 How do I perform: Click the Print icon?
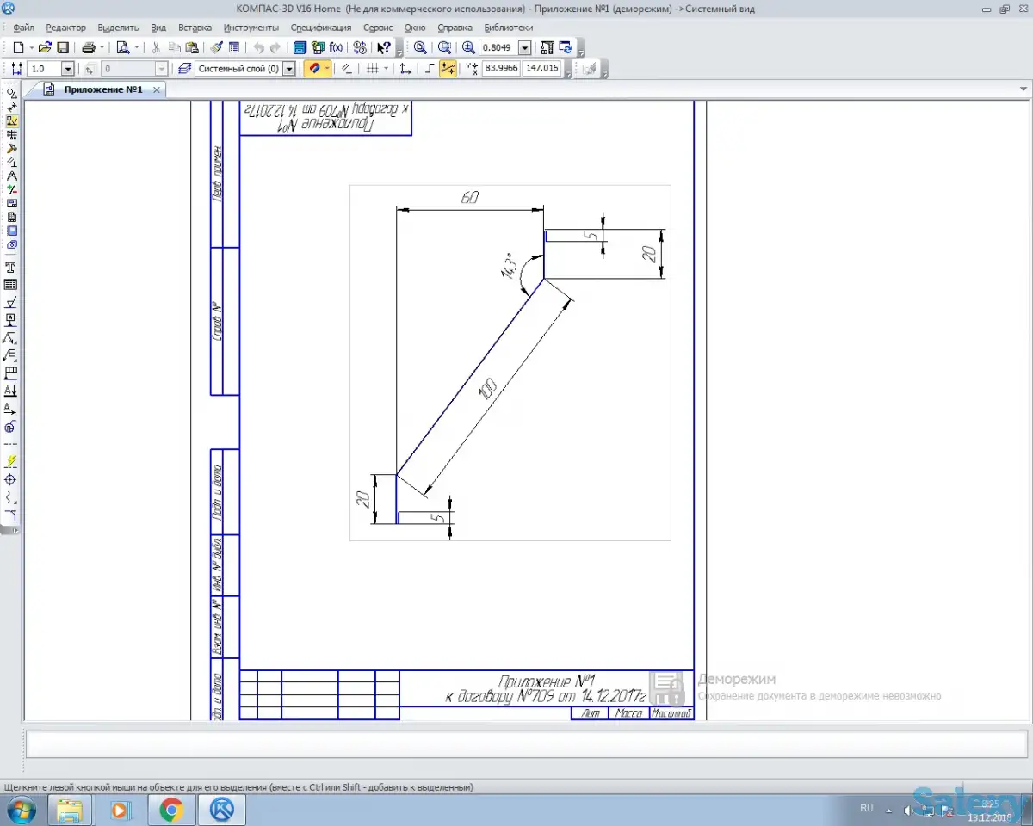coord(88,48)
